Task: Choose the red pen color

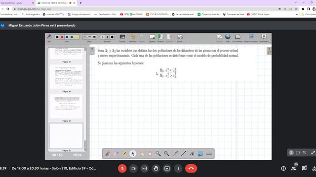Action: click(62, 37)
